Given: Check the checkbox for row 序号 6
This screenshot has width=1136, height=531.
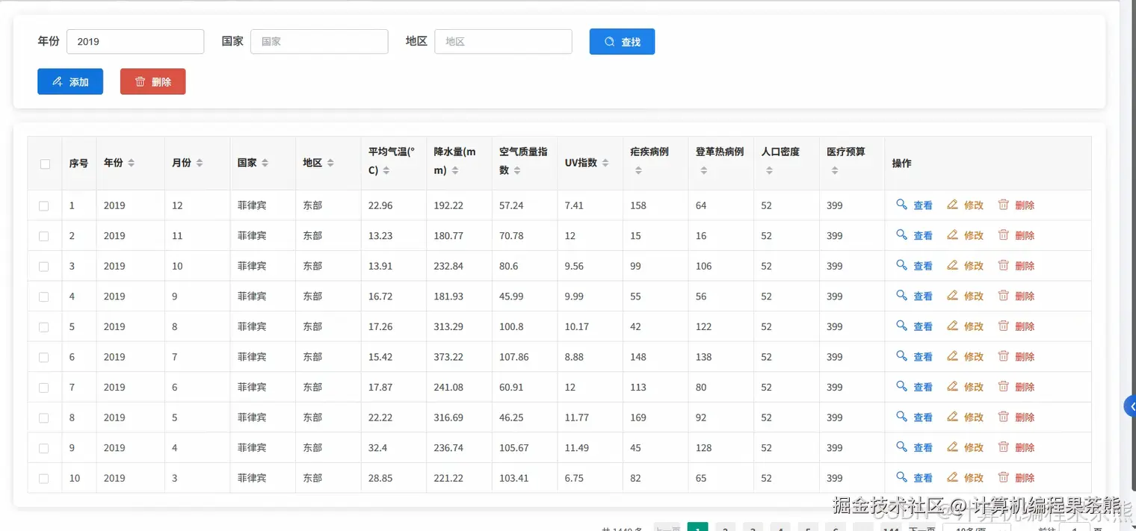Looking at the screenshot, I should 44,357.
